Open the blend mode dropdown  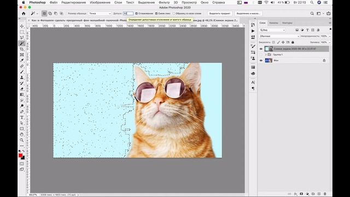point(279,36)
